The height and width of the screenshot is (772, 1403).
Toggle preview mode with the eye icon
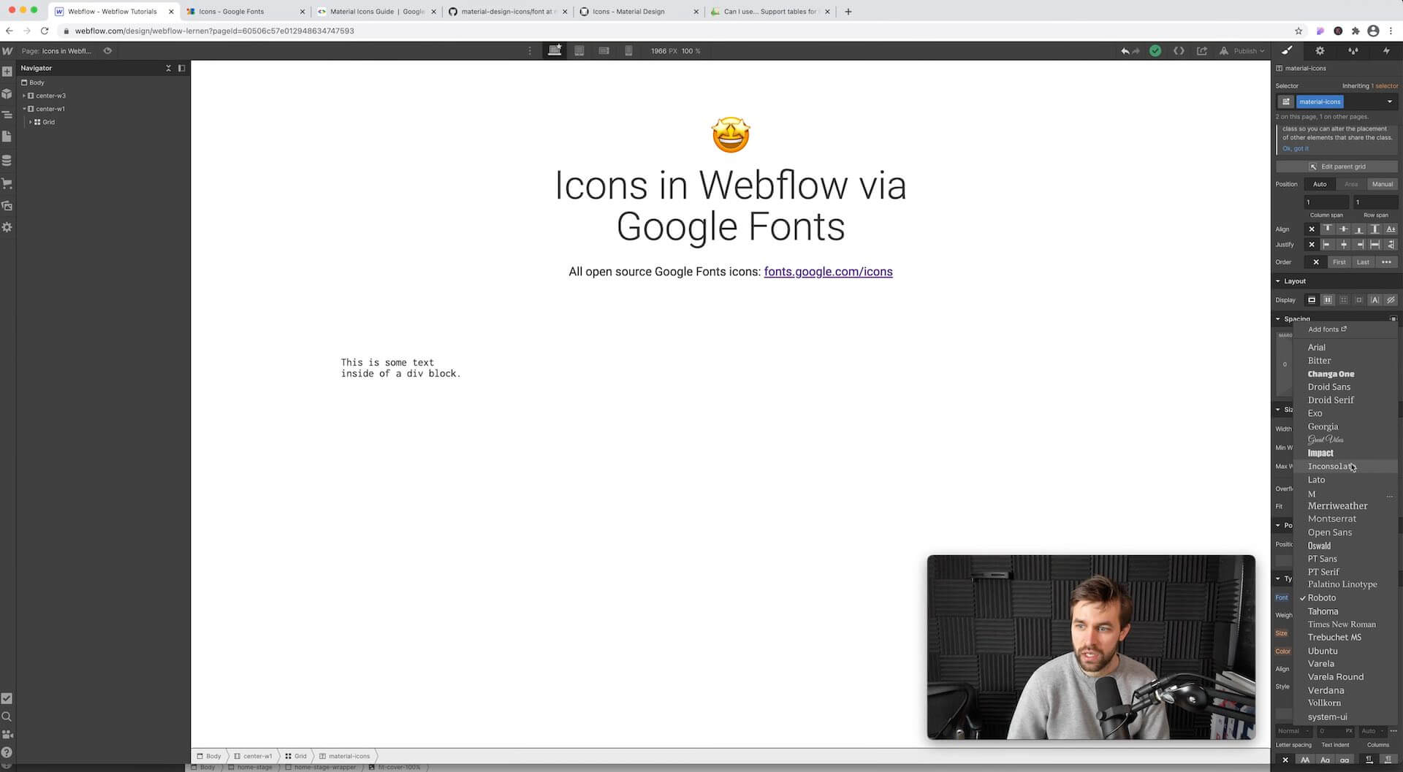pos(107,51)
